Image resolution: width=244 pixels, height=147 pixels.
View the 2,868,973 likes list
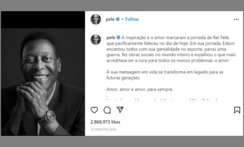(105, 122)
